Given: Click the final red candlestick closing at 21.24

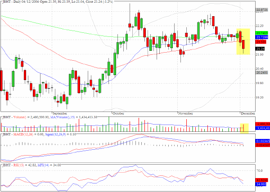Looking at the screenshot, I should point(243,45).
